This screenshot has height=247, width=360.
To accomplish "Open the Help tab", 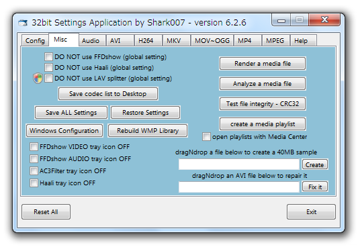I will pyautogui.click(x=304, y=40).
